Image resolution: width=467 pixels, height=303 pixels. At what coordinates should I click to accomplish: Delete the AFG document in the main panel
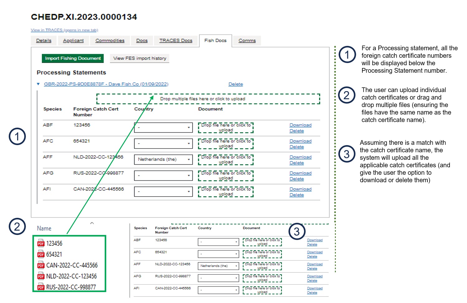coord(297,179)
